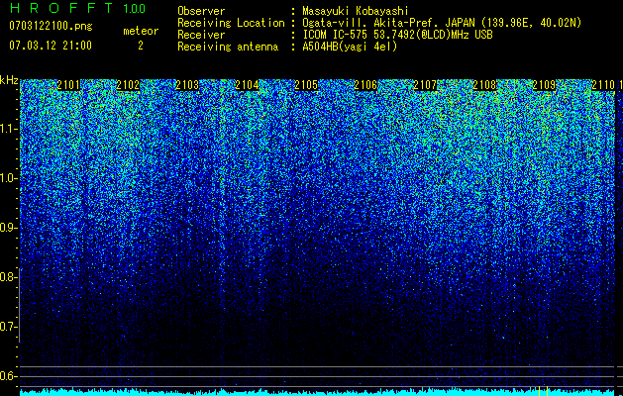This screenshot has width=623, height=396.
Task: Click the 2107 time marker
Action: tap(425, 85)
